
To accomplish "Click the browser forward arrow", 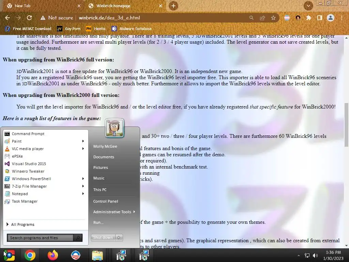I will pos(18,18).
